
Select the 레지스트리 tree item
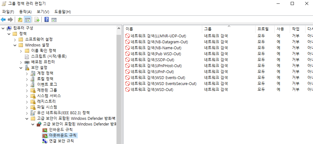tap(46, 101)
